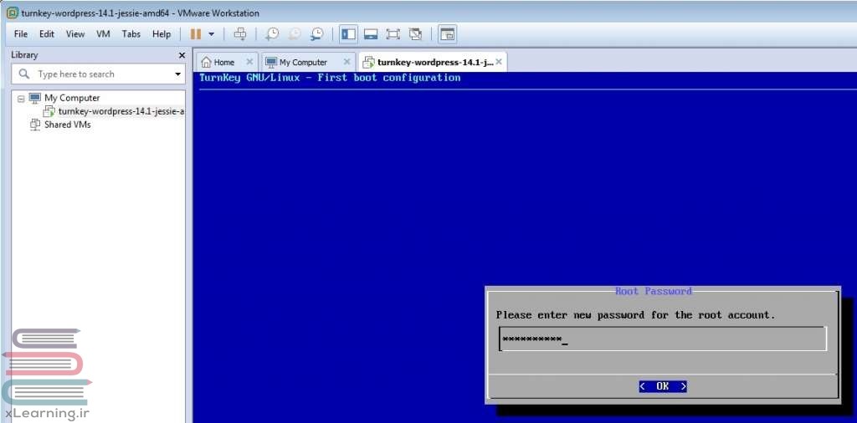Click the root password input field
The image size is (857, 423).
[662, 339]
